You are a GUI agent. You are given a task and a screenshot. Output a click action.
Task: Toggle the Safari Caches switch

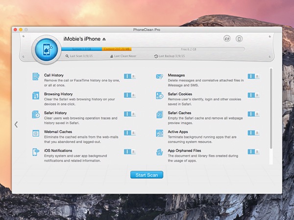pyautogui.click(x=253, y=114)
